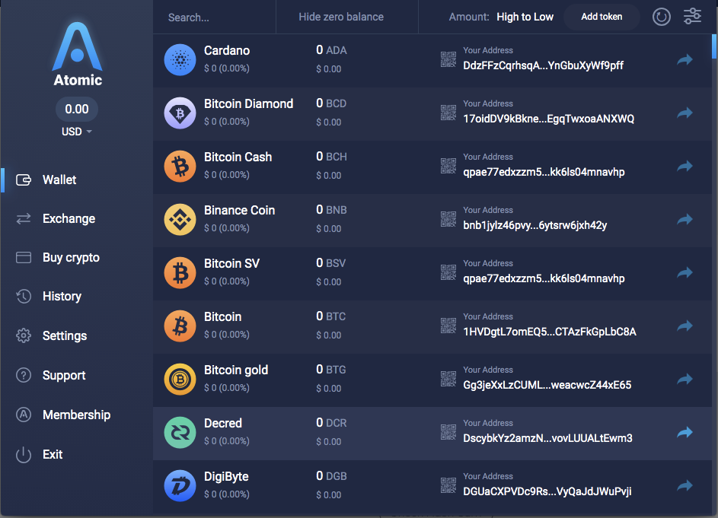Open the History page
The width and height of the screenshot is (718, 518).
tap(62, 296)
